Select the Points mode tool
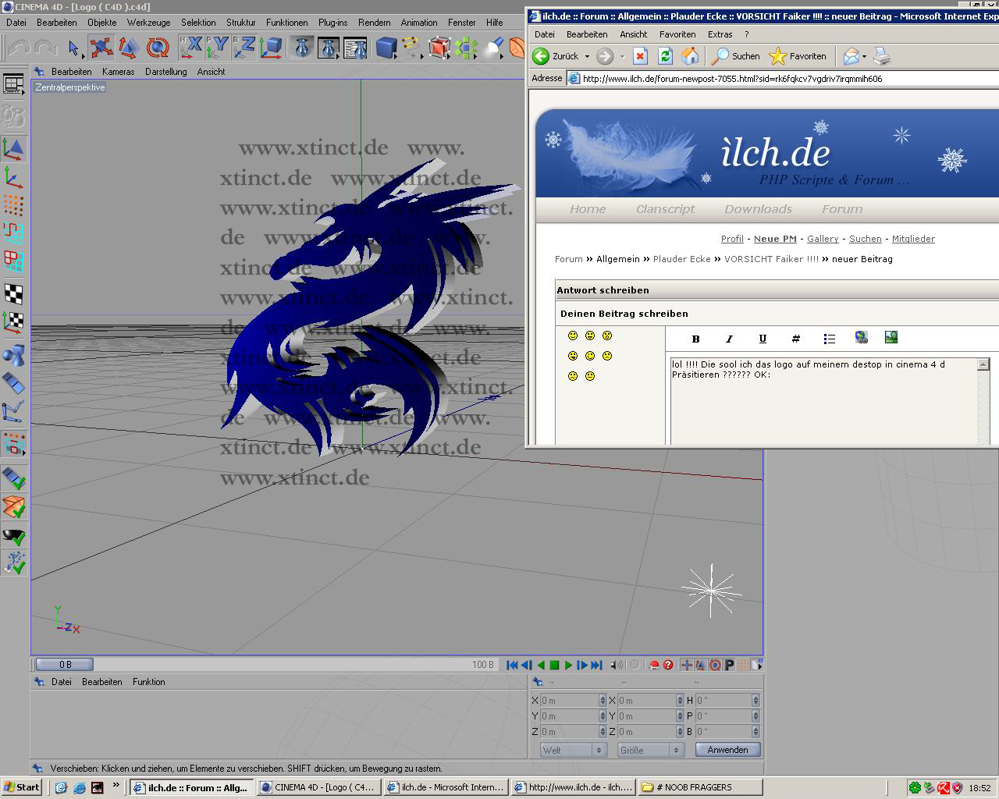 tap(13, 205)
